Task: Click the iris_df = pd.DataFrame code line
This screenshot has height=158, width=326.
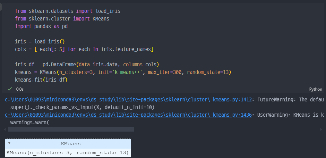Action: [87, 65]
